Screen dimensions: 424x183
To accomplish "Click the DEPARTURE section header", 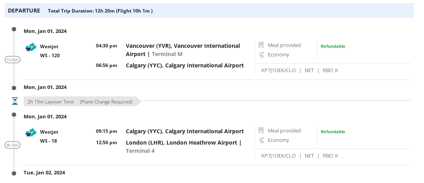I will 24,11.
